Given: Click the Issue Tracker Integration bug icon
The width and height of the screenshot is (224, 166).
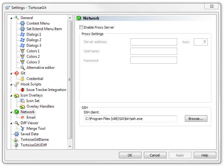Looking at the screenshot, I should click(22, 90).
